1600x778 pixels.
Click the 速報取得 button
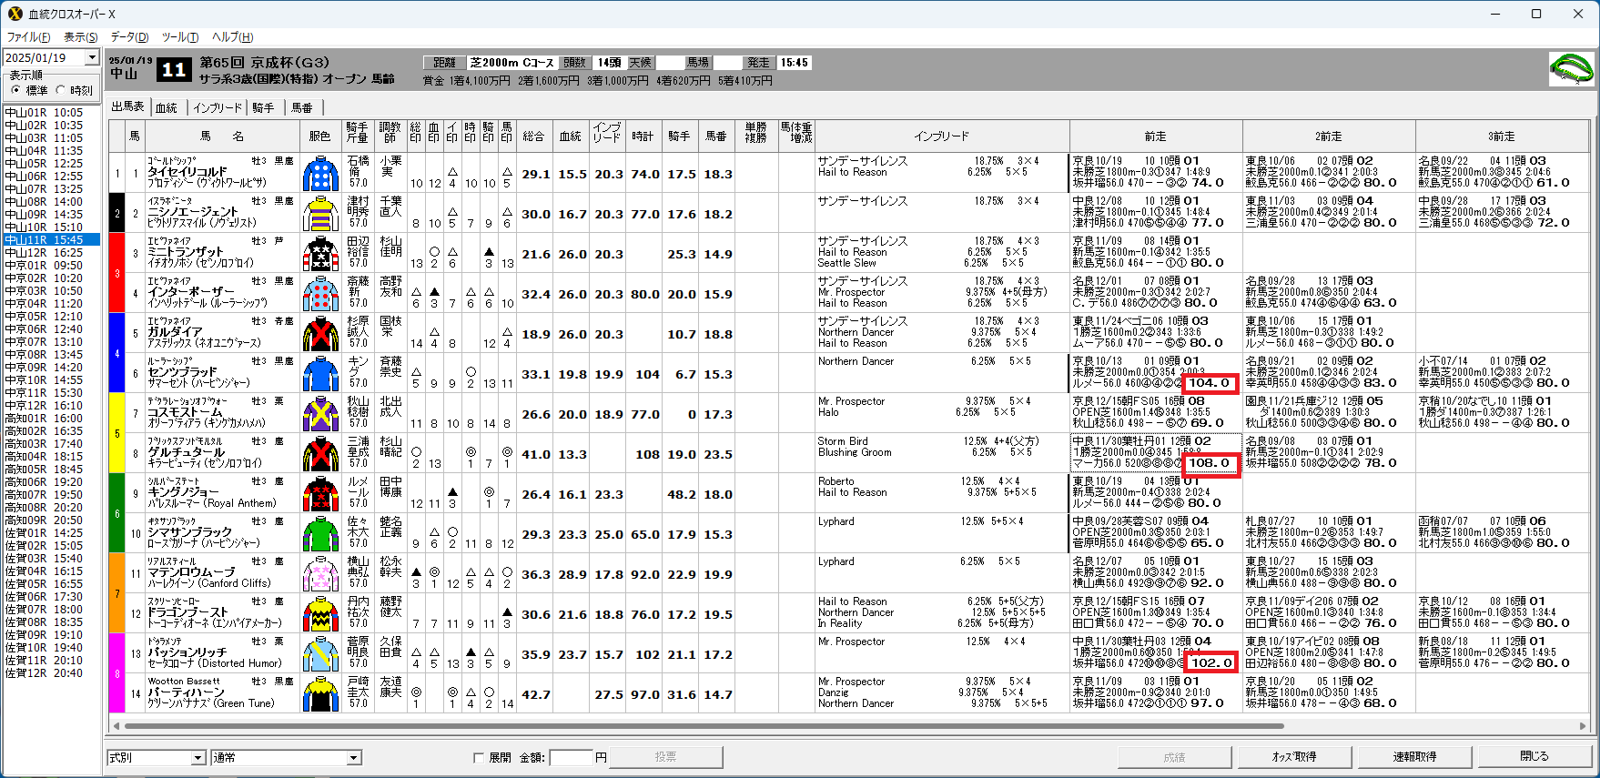1414,757
